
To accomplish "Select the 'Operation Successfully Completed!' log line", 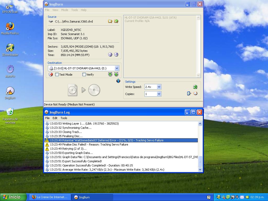I will tap(121, 165).
